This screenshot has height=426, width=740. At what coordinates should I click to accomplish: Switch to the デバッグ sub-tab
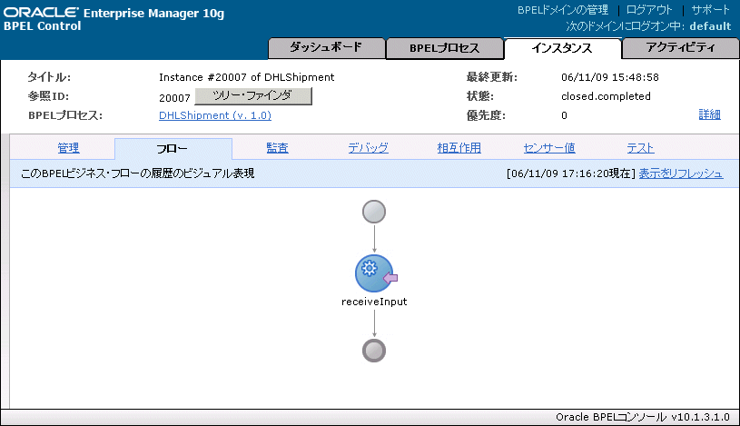(x=368, y=148)
